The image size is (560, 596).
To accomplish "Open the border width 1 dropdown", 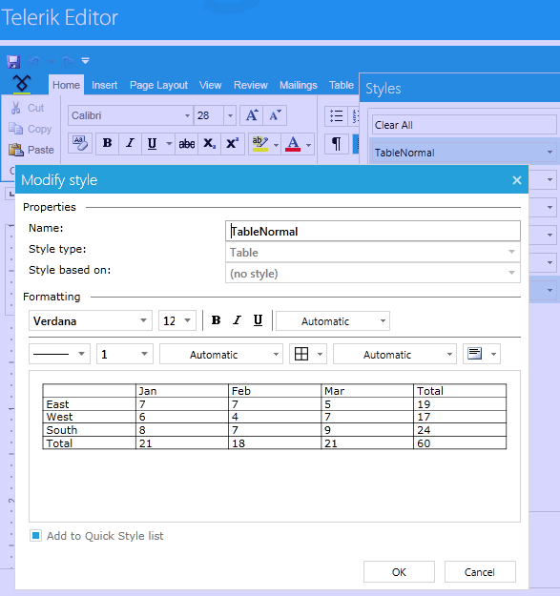I will point(125,354).
